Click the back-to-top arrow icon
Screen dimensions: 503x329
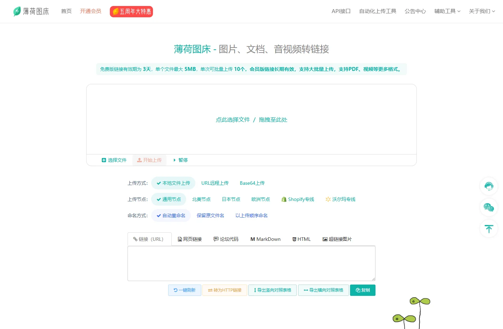pos(489,229)
